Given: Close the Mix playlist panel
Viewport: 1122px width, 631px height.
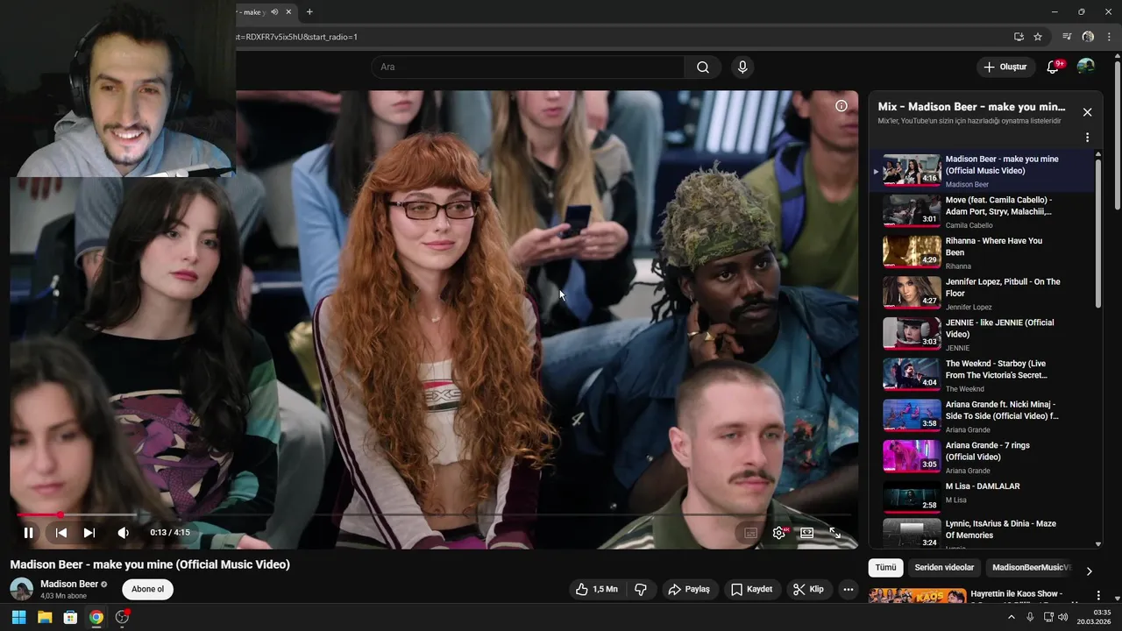Looking at the screenshot, I should coord(1087,112).
